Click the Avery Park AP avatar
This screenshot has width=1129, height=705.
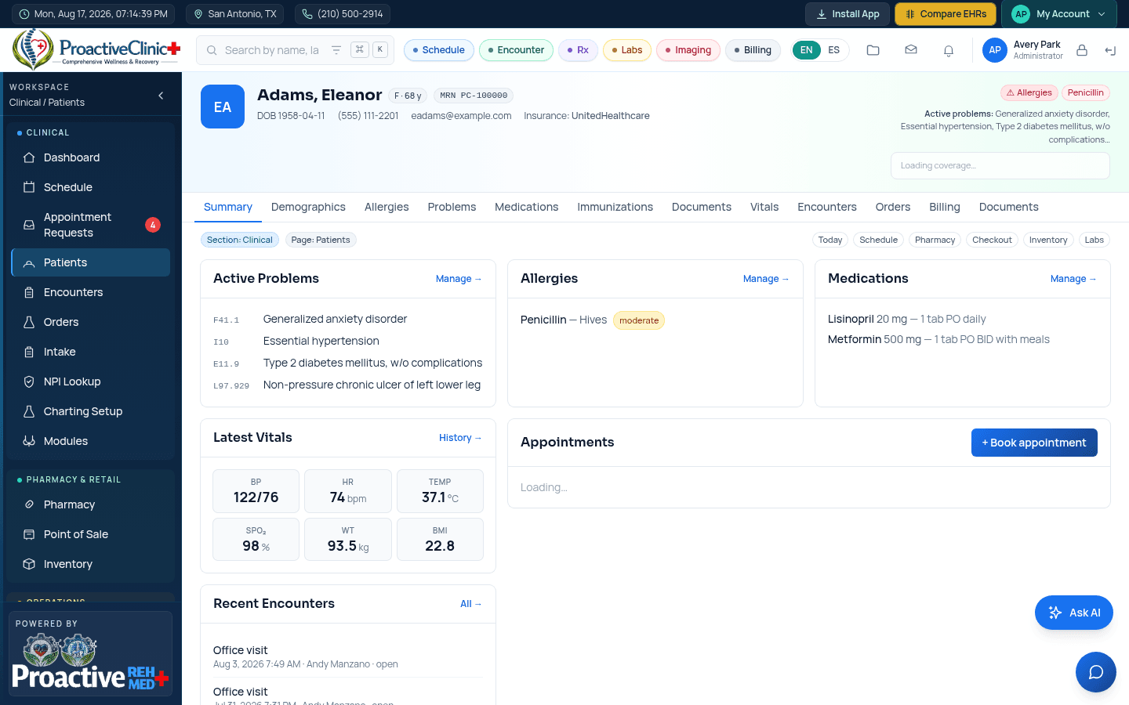tap(994, 50)
